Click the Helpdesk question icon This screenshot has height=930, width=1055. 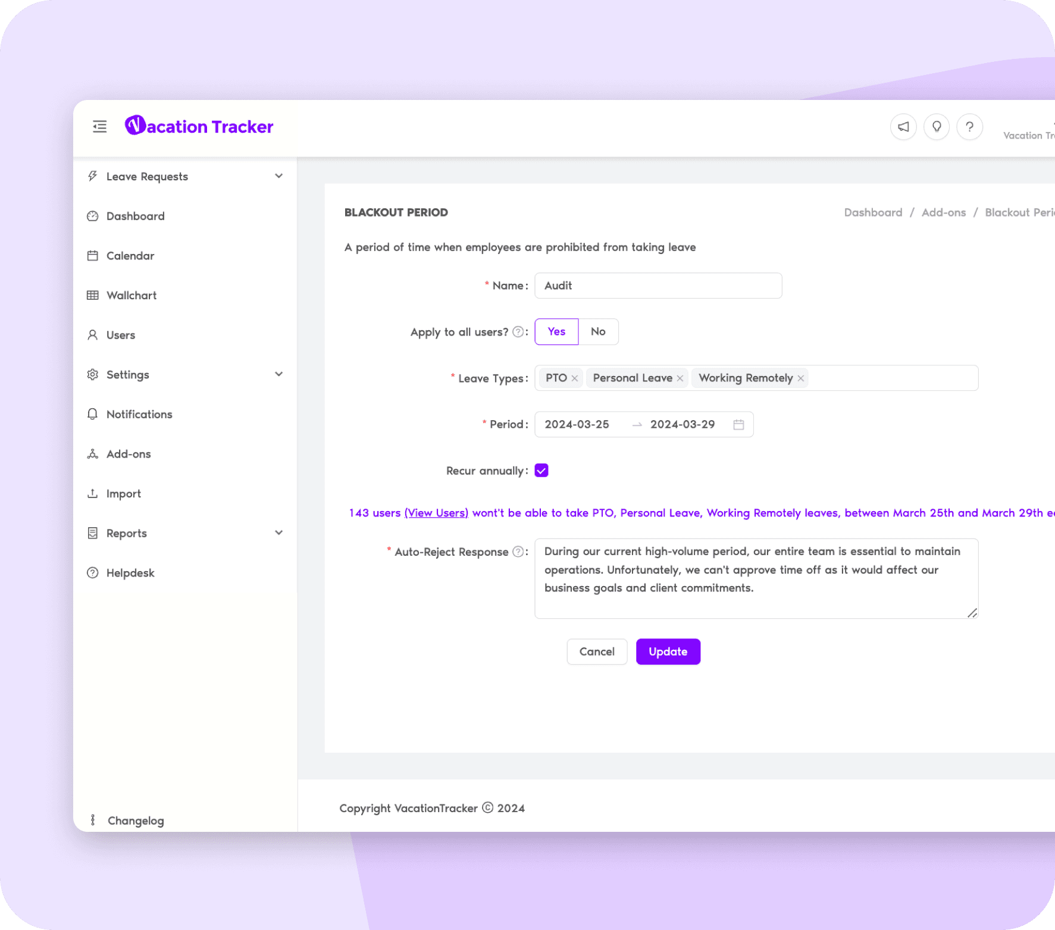tap(92, 573)
